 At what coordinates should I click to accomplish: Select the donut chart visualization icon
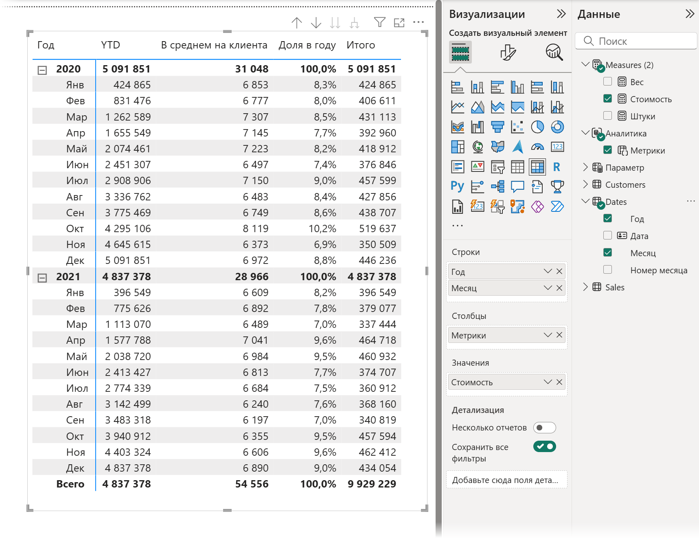pos(557,127)
